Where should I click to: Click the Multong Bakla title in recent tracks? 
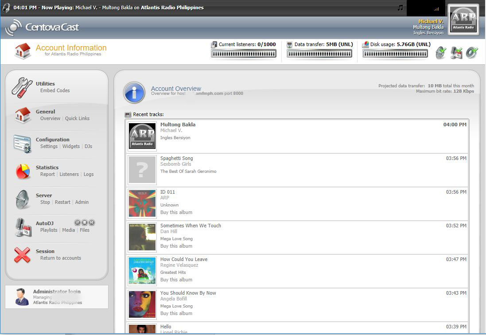click(x=178, y=125)
